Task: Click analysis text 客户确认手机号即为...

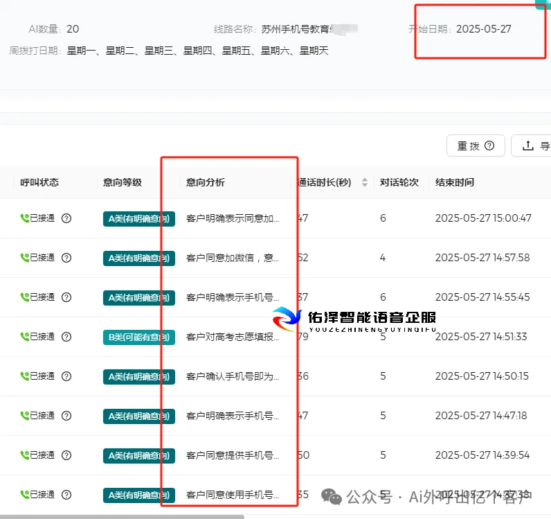Action: point(233,376)
